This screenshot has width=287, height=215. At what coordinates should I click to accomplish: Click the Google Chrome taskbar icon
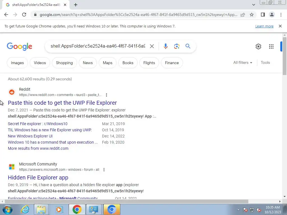77,209
